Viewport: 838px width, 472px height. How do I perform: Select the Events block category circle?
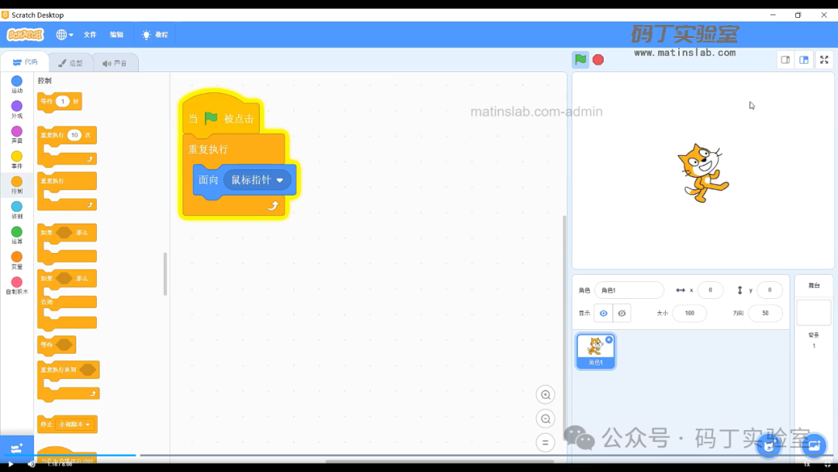point(16,157)
